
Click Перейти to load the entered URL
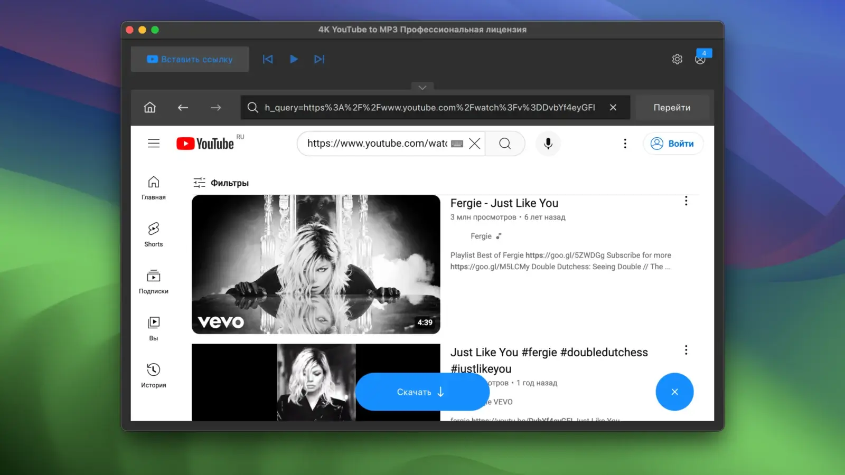(x=672, y=107)
